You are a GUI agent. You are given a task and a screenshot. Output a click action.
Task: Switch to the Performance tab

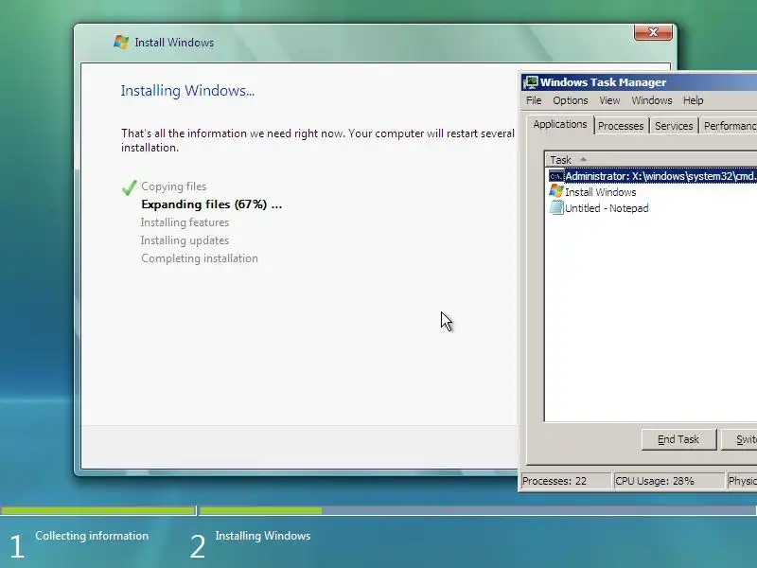(729, 126)
